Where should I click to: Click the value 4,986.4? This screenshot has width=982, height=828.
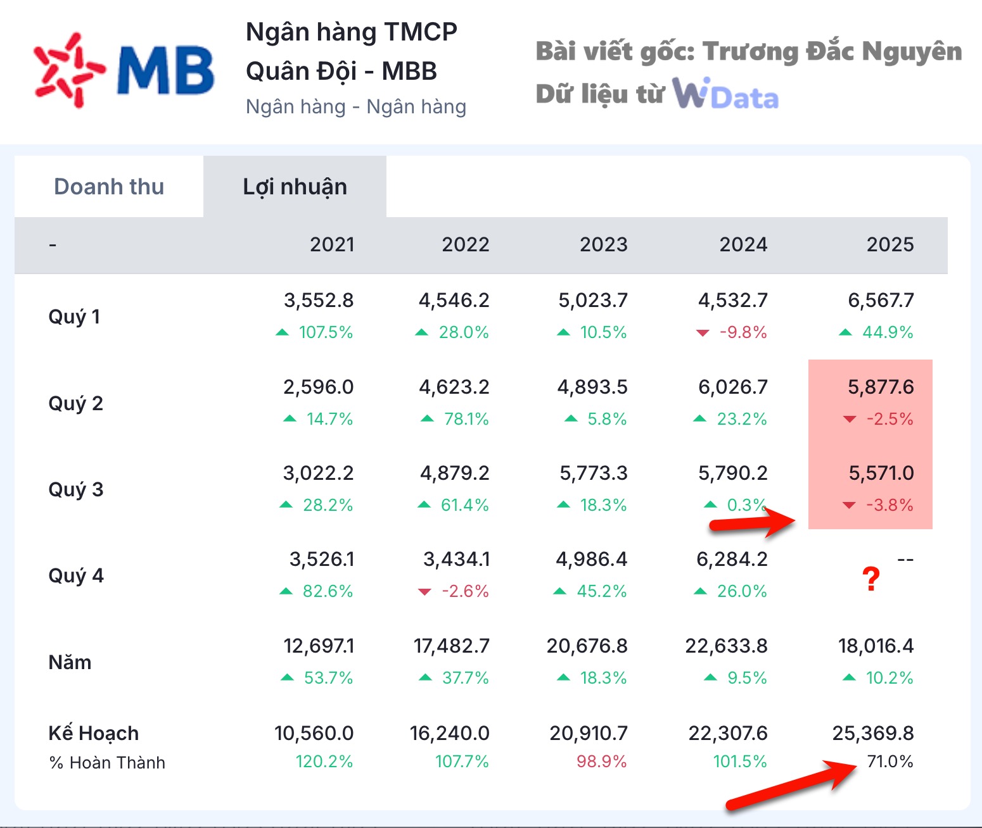[x=592, y=559]
